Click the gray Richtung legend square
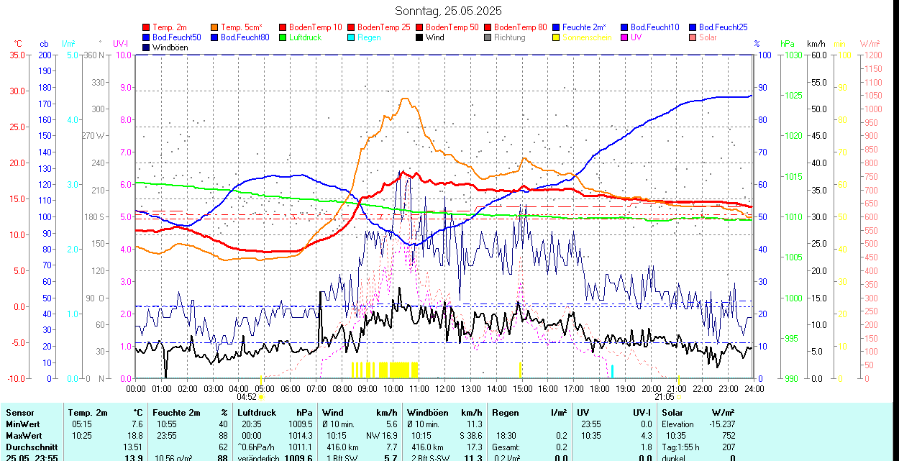Image resolution: width=899 pixels, height=461 pixels. (488, 37)
